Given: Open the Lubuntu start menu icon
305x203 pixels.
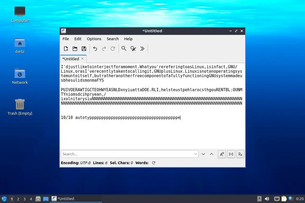Looking at the screenshot, I should tap(4, 199).
